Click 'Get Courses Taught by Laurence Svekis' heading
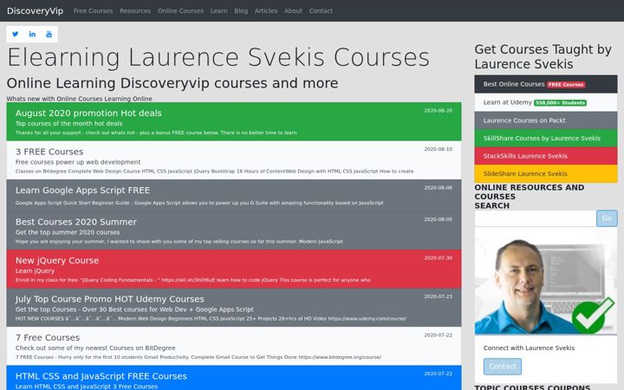Screen dimensions: 624x390 tap(543, 56)
